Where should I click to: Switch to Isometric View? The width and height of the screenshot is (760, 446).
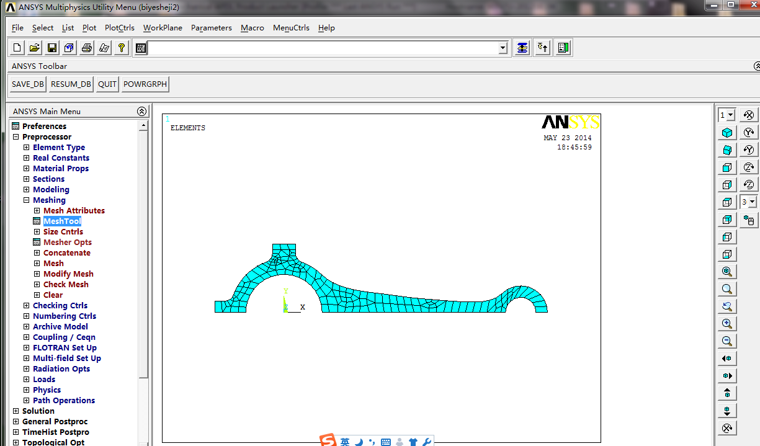click(727, 133)
